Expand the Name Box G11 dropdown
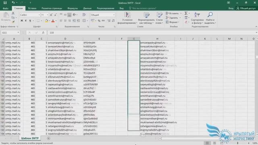258x145 pixels. click(18, 33)
